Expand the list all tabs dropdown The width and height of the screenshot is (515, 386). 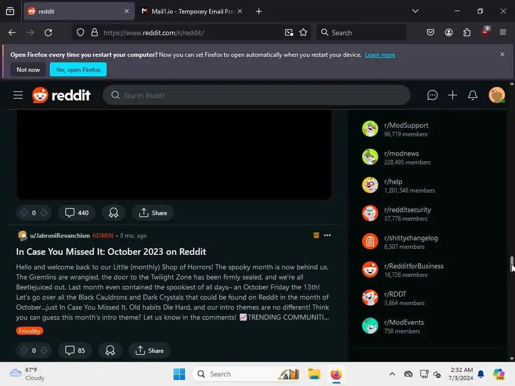tap(415, 11)
